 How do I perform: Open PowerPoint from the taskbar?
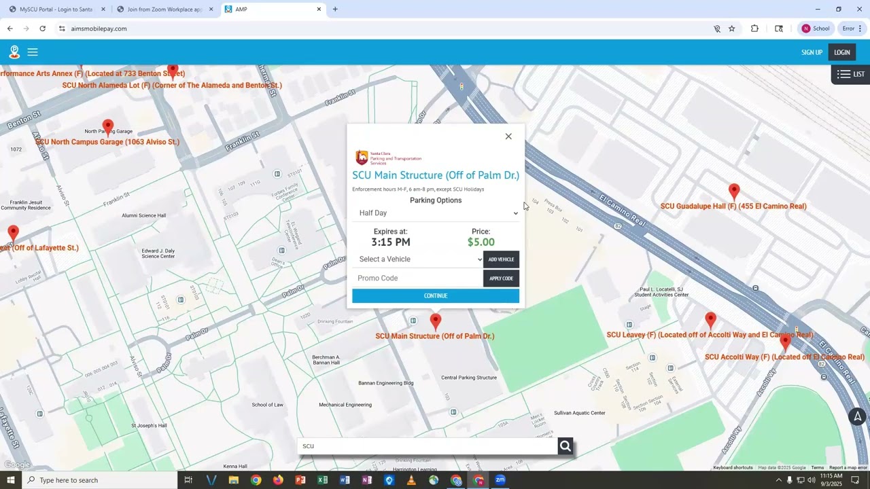pyautogui.click(x=300, y=480)
